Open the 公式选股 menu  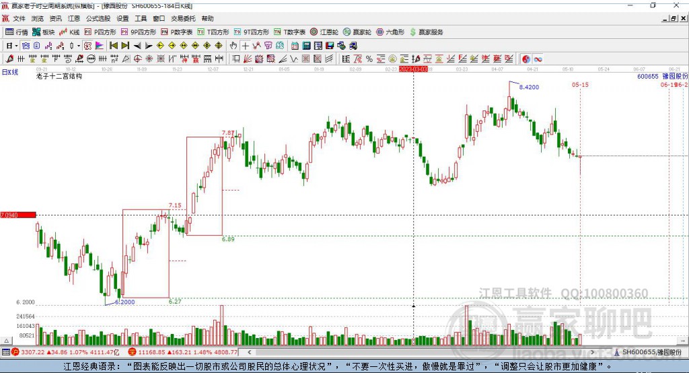98,18
